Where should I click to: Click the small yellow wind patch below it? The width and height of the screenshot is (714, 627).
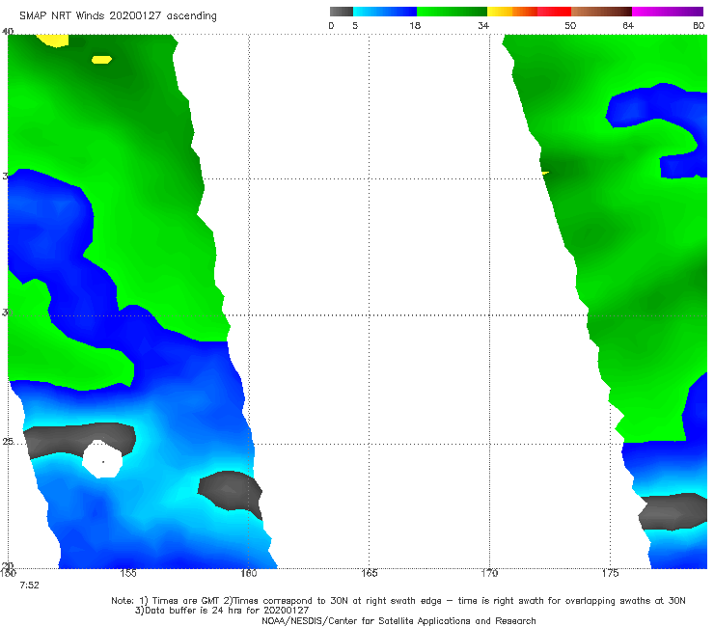101,60
